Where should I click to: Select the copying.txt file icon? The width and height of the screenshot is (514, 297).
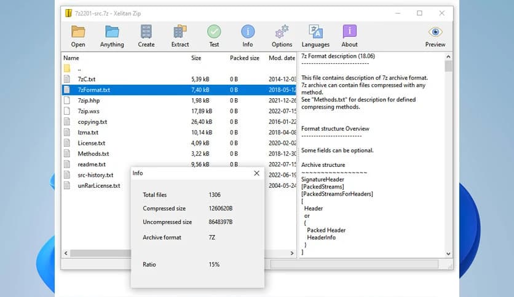tap(67, 121)
